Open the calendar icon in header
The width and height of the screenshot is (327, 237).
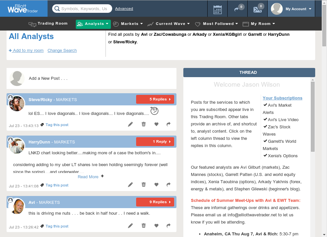click(x=217, y=9)
